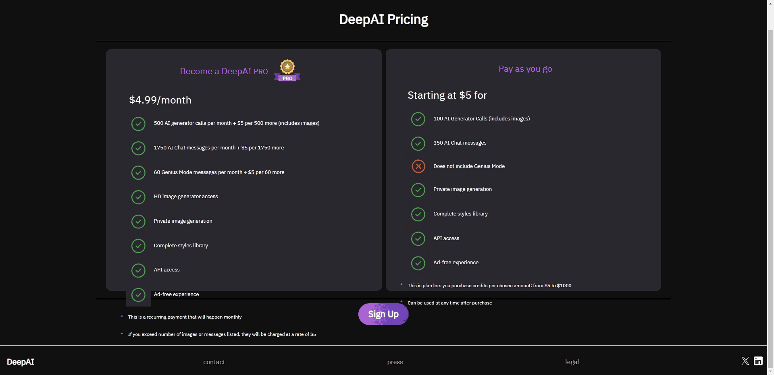Viewport: 774px width, 375px height.
Task: Click checkmark beside 500 AI generator calls
Action: [138, 124]
